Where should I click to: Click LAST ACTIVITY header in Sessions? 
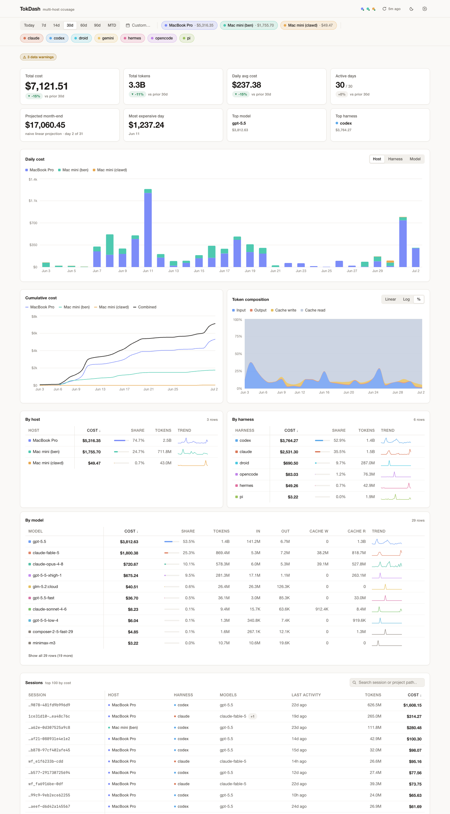306,695
